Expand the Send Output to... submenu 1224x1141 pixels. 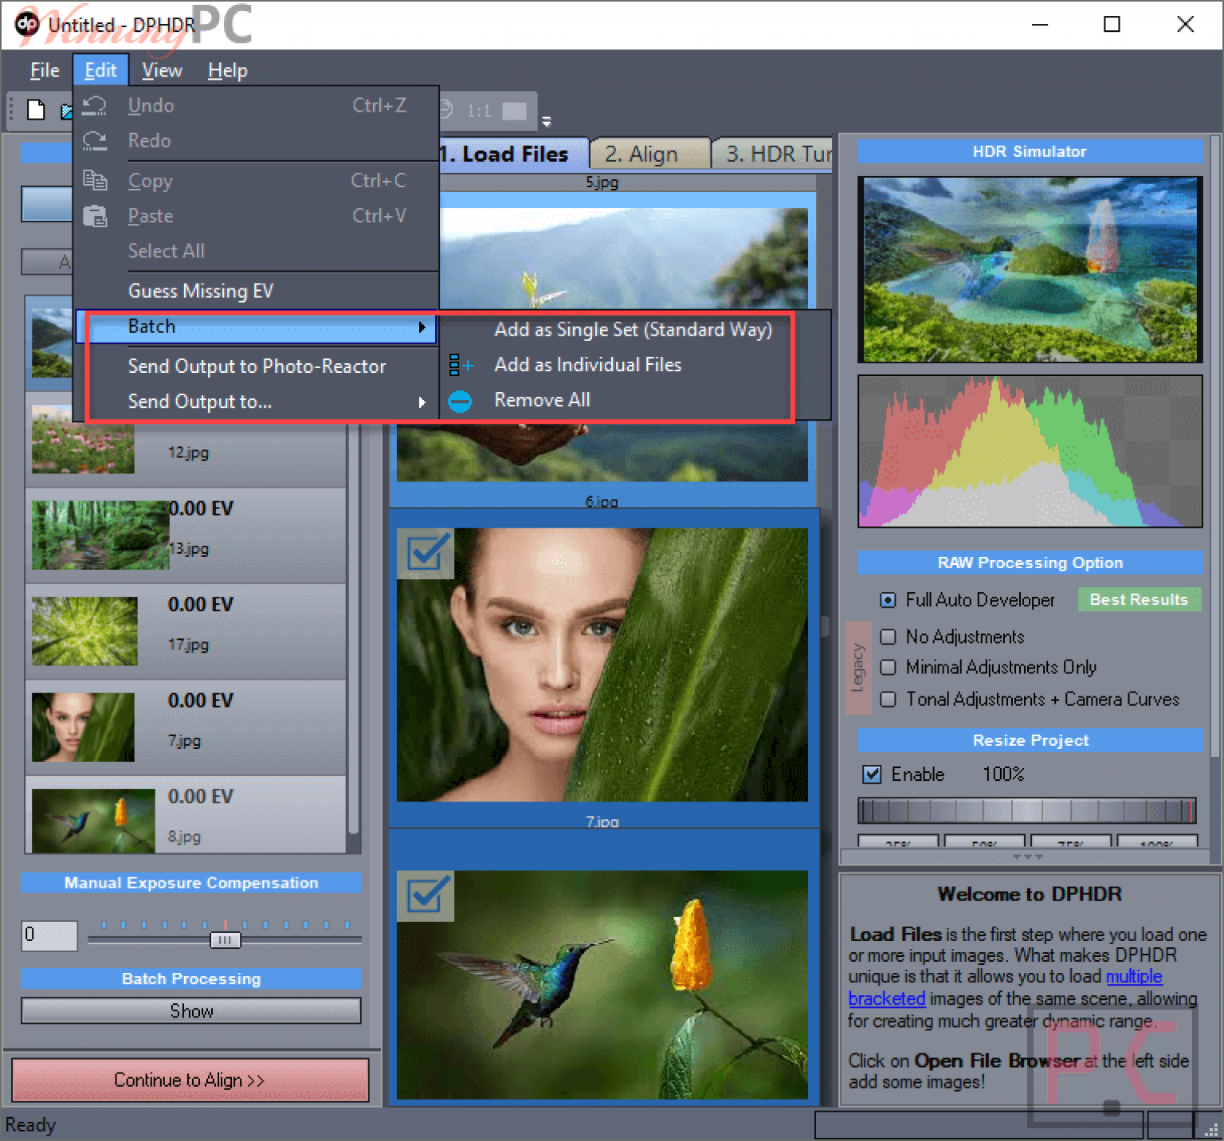pyautogui.click(x=257, y=402)
